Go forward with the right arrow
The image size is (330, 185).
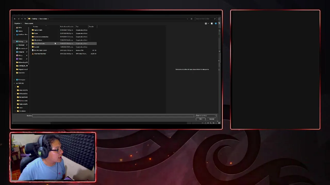(18, 19)
